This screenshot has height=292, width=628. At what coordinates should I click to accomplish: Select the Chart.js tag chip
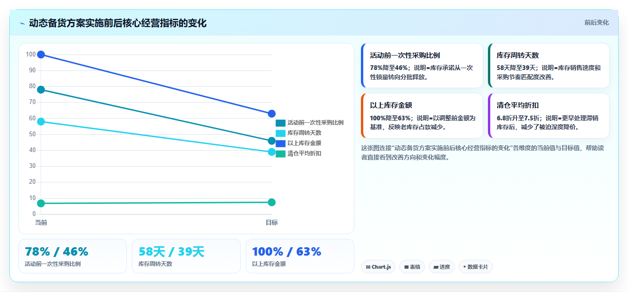[378, 267]
